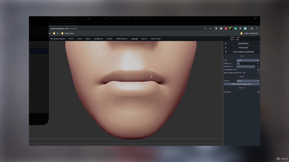Click the browser address bar URL

pyautogui.click(x=64, y=29)
